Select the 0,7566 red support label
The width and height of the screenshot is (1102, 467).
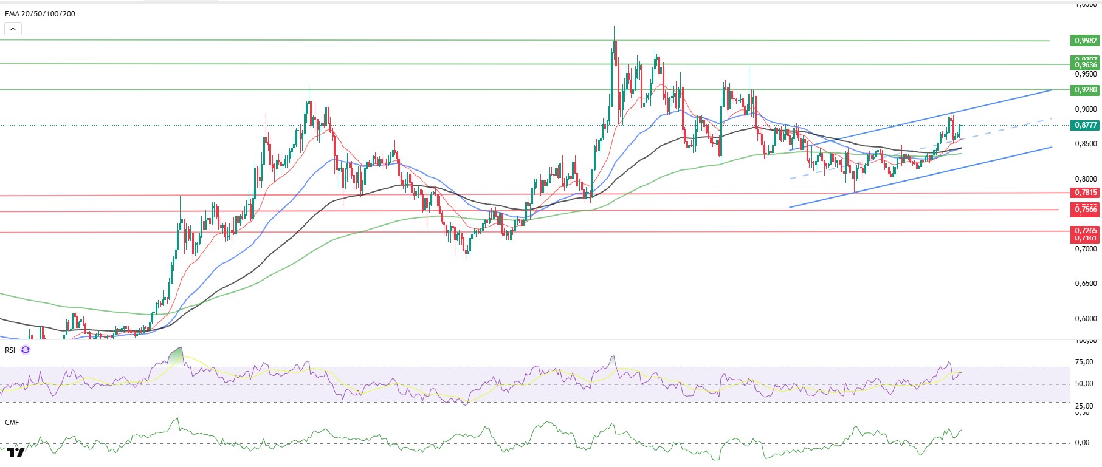tap(1086, 210)
